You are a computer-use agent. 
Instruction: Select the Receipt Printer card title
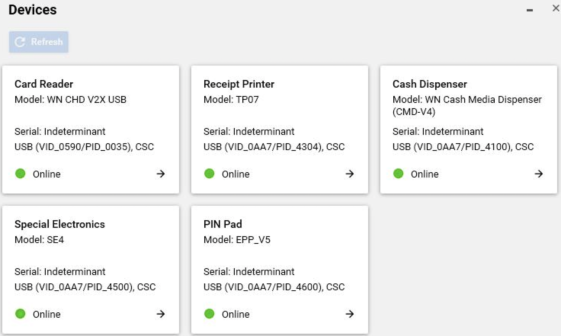[239, 84]
